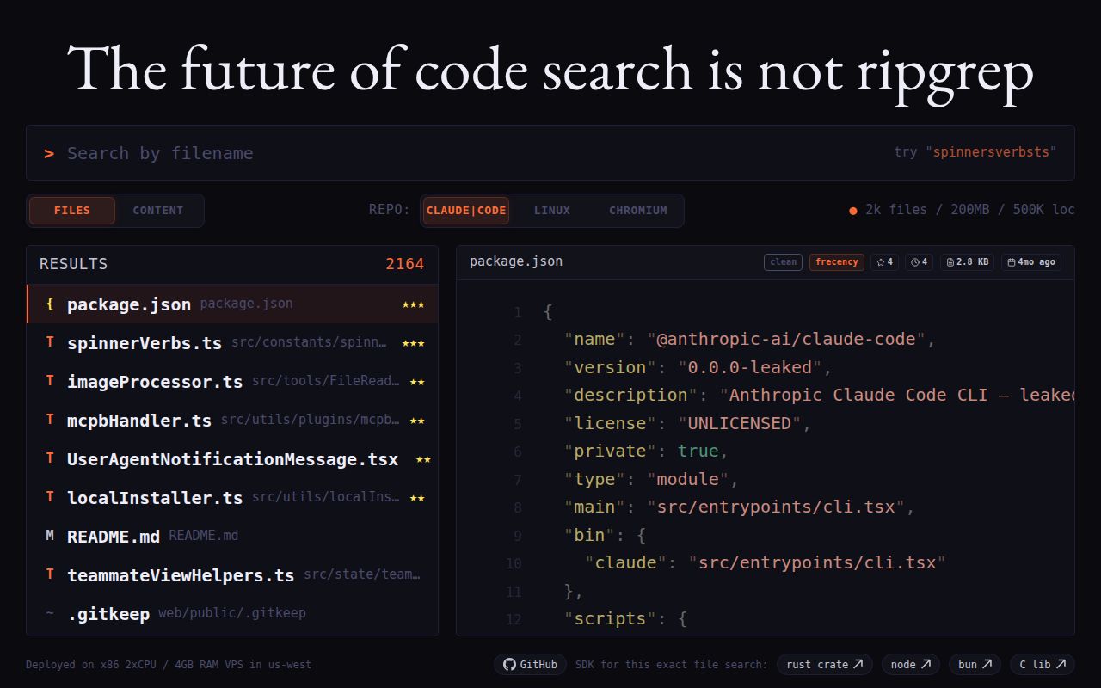Open spinnerVerbs.ts result
This screenshot has width=1101, height=688.
pos(232,342)
